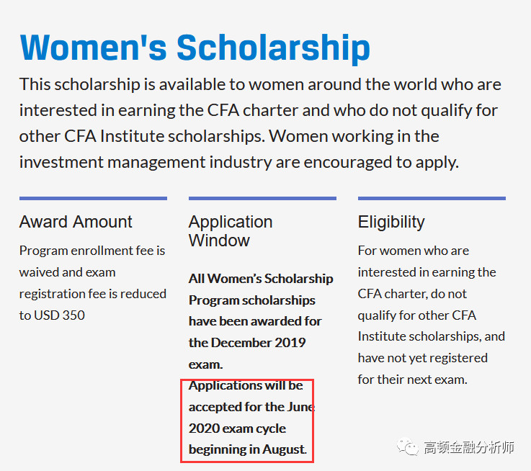Click the blue bar above Eligibility
The width and height of the screenshot is (531, 471).
click(x=432, y=199)
